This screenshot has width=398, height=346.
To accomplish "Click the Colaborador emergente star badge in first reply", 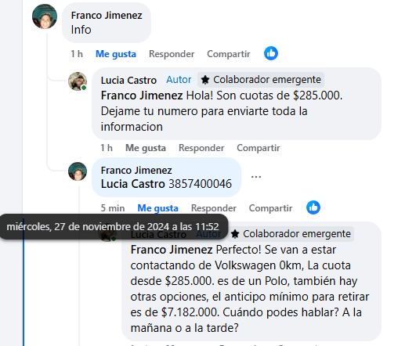I will pos(261,80).
